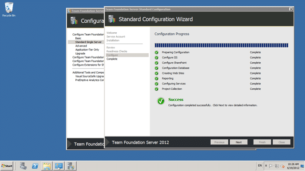Select the Complete wizard step
Screen dimensions: 305x171
click(x=112, y=59)
